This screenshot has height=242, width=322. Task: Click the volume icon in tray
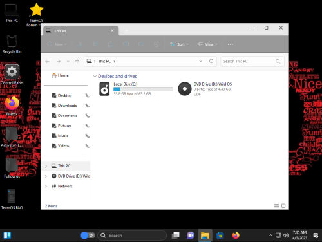(x=286, y=236)
